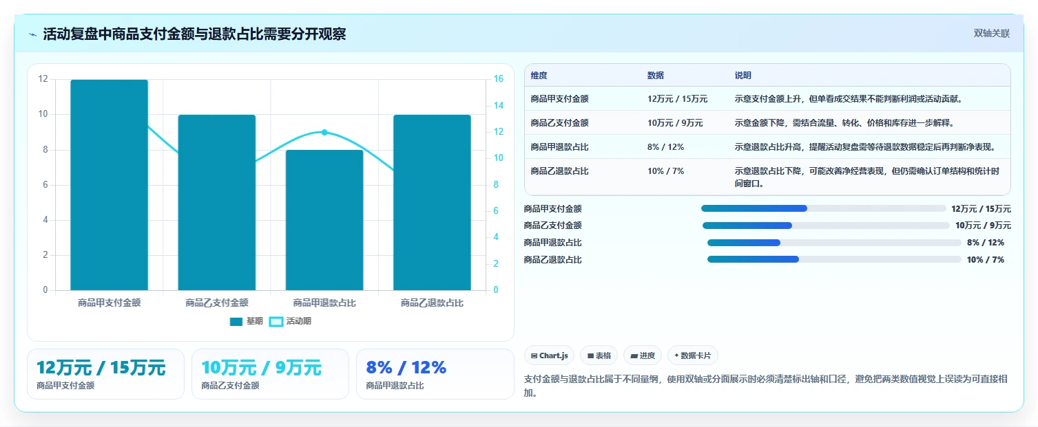Viewport: 1038px width, 427px height.
Task: Click the 商品甲支付金额 bar in the chart
Action: tap(110, 185)
